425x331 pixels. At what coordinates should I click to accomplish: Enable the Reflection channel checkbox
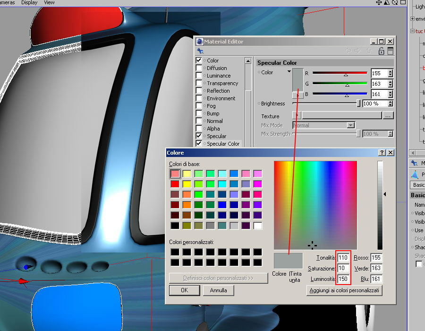pos(199,91)
